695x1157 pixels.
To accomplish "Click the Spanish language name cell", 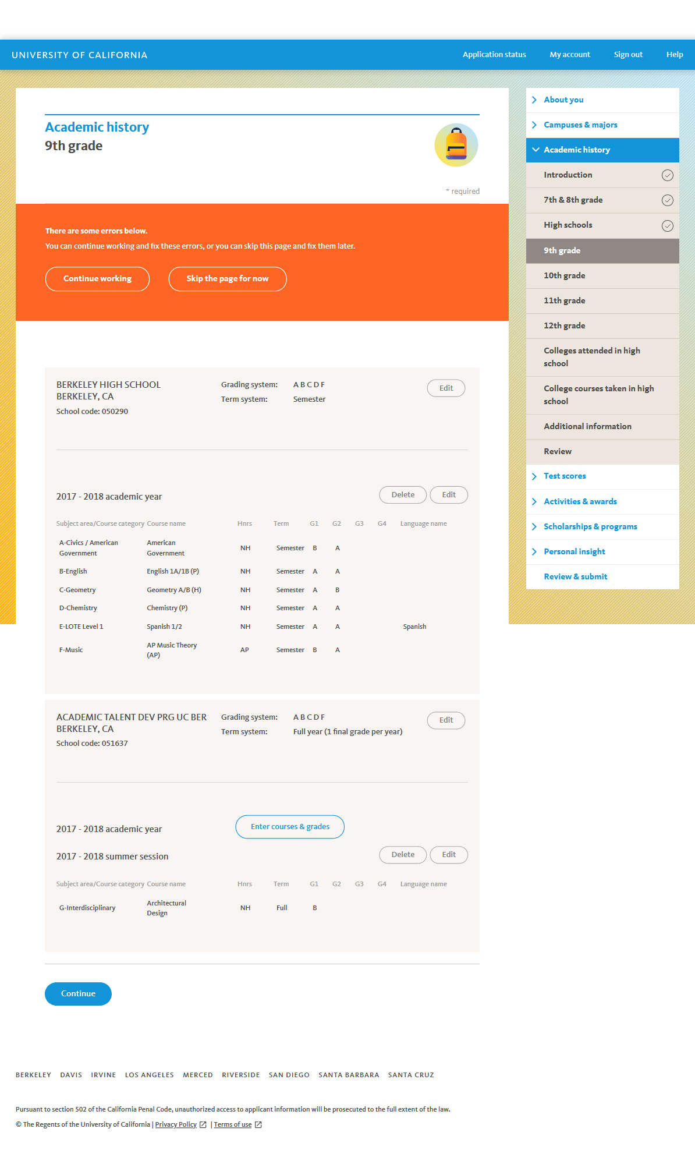I will (414, 627).
